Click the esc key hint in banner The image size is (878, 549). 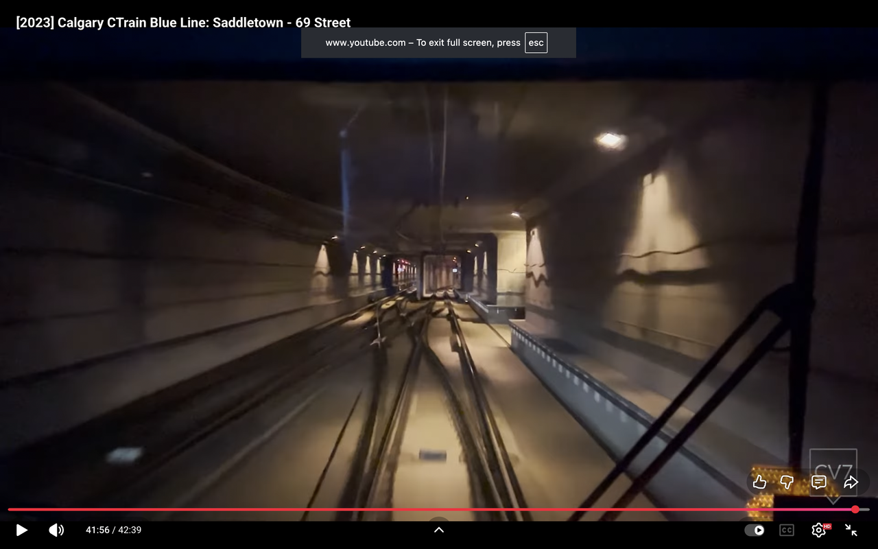(536, 43)
